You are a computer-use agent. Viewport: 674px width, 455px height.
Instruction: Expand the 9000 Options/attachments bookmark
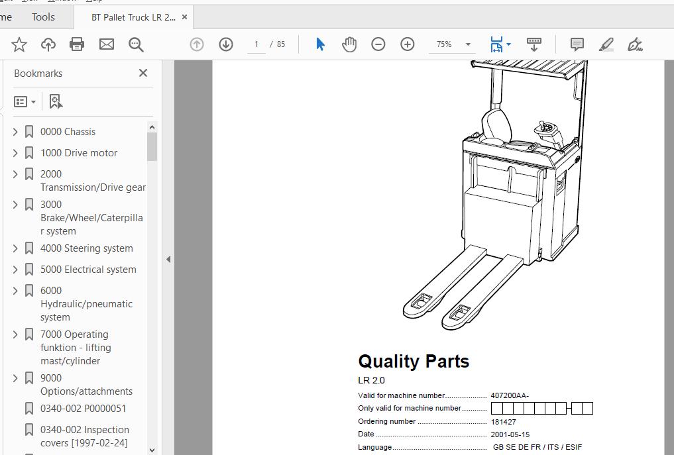point(15,378)
